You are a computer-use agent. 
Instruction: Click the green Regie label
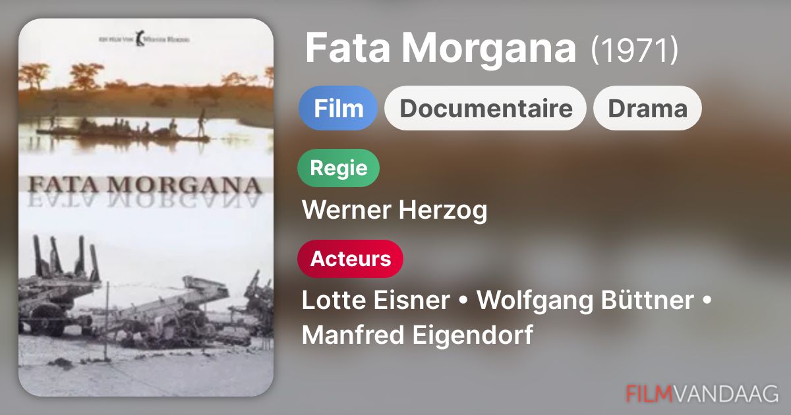339,168
